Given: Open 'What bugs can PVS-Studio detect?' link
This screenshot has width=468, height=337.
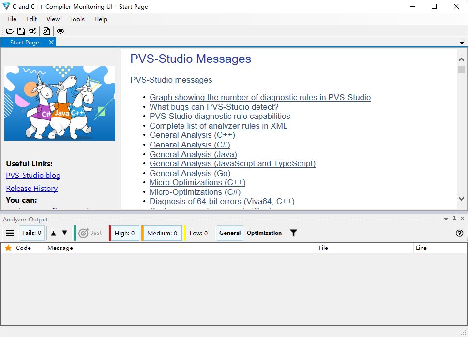Looking at the screenshot, I should pyautogui.click(x=214, y=107).
